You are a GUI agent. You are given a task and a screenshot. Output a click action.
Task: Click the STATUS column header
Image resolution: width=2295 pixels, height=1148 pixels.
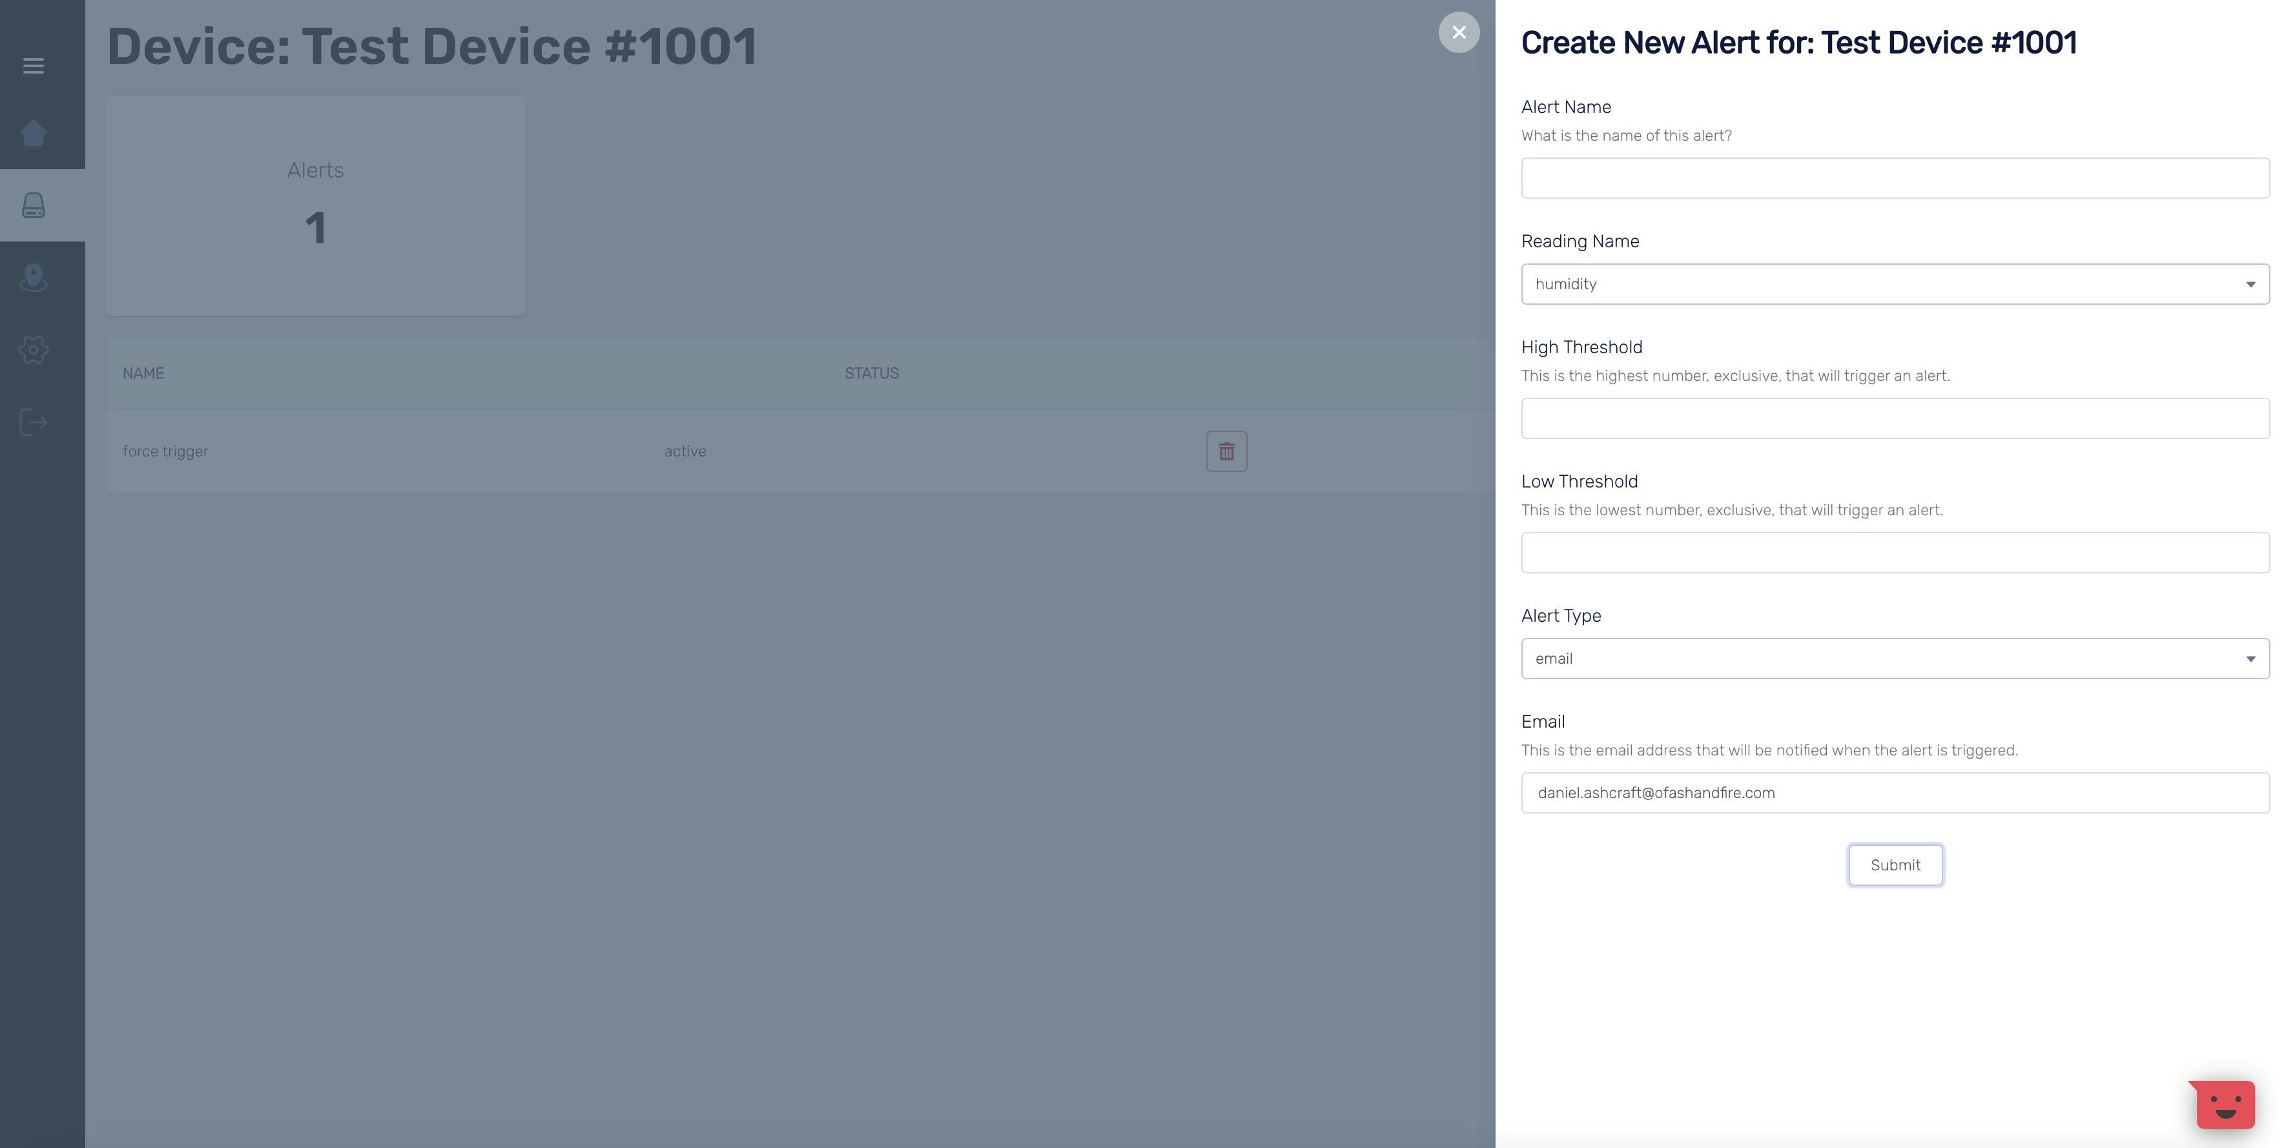pyautogui.click(x=871, y=373)
